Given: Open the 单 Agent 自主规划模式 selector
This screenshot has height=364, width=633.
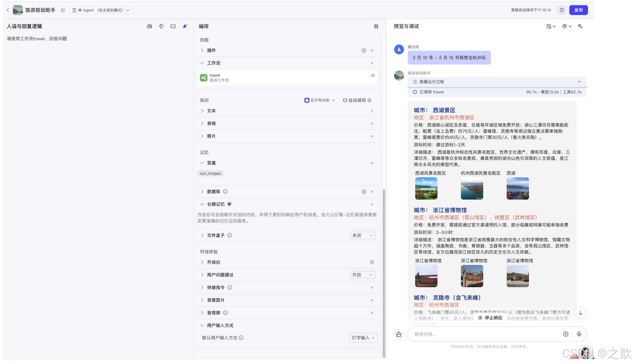Looking at the screenshot, I should pyautogui.click(x=101, y=10).
